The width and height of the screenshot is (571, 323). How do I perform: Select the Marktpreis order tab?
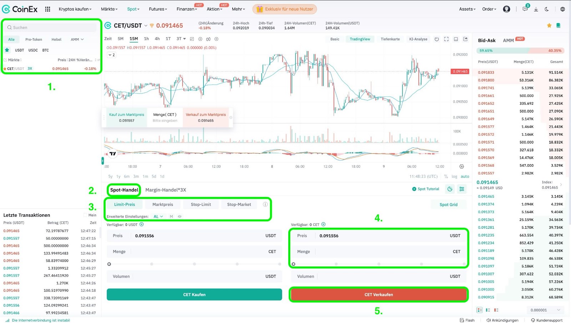(163, 205)
